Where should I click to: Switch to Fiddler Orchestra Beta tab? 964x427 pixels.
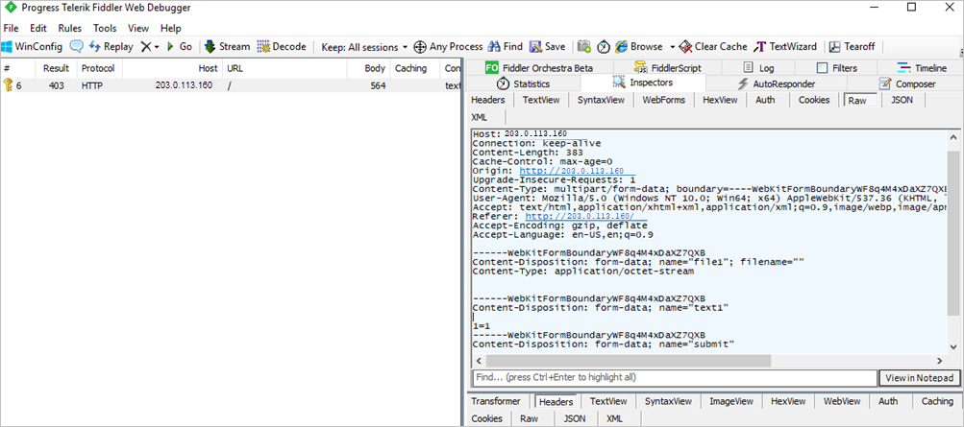click(538, 68)
